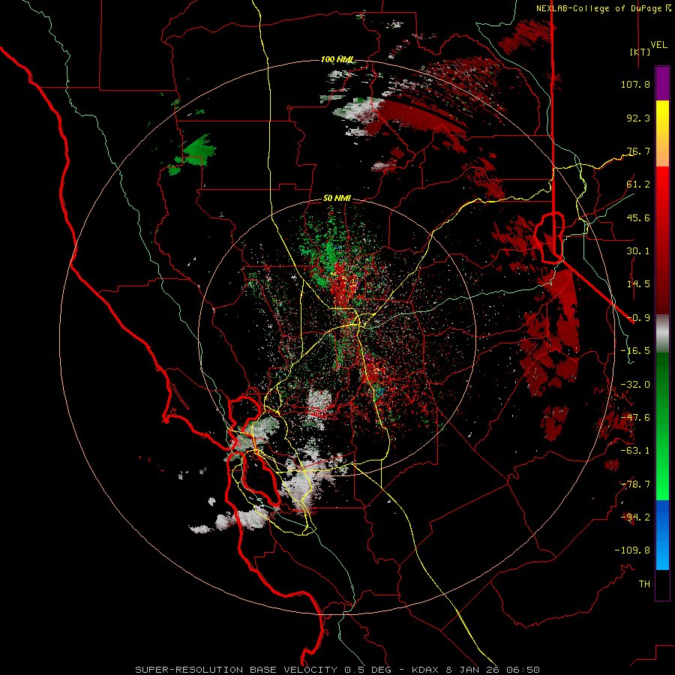The image size is (675, 675).
Task: Click the -109.8 velocity scale value
Action: click(x=632, y=550)
